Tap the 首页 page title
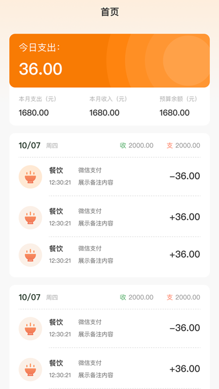This screenshot has width=219, height=389. [x=110, y=12]
